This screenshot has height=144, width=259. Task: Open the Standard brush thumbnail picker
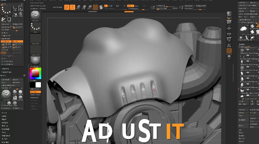[x=36, y=16]
